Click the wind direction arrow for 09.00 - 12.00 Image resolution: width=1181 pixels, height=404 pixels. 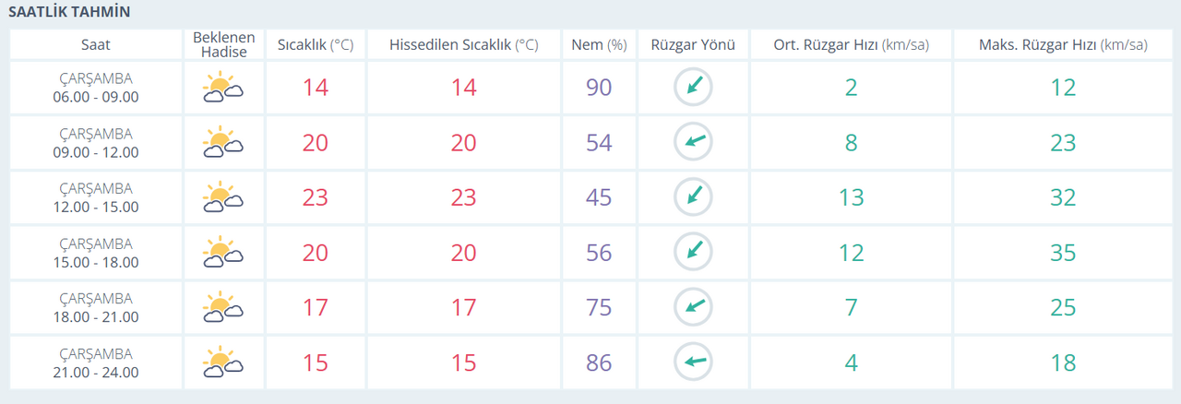pos(692,142)
